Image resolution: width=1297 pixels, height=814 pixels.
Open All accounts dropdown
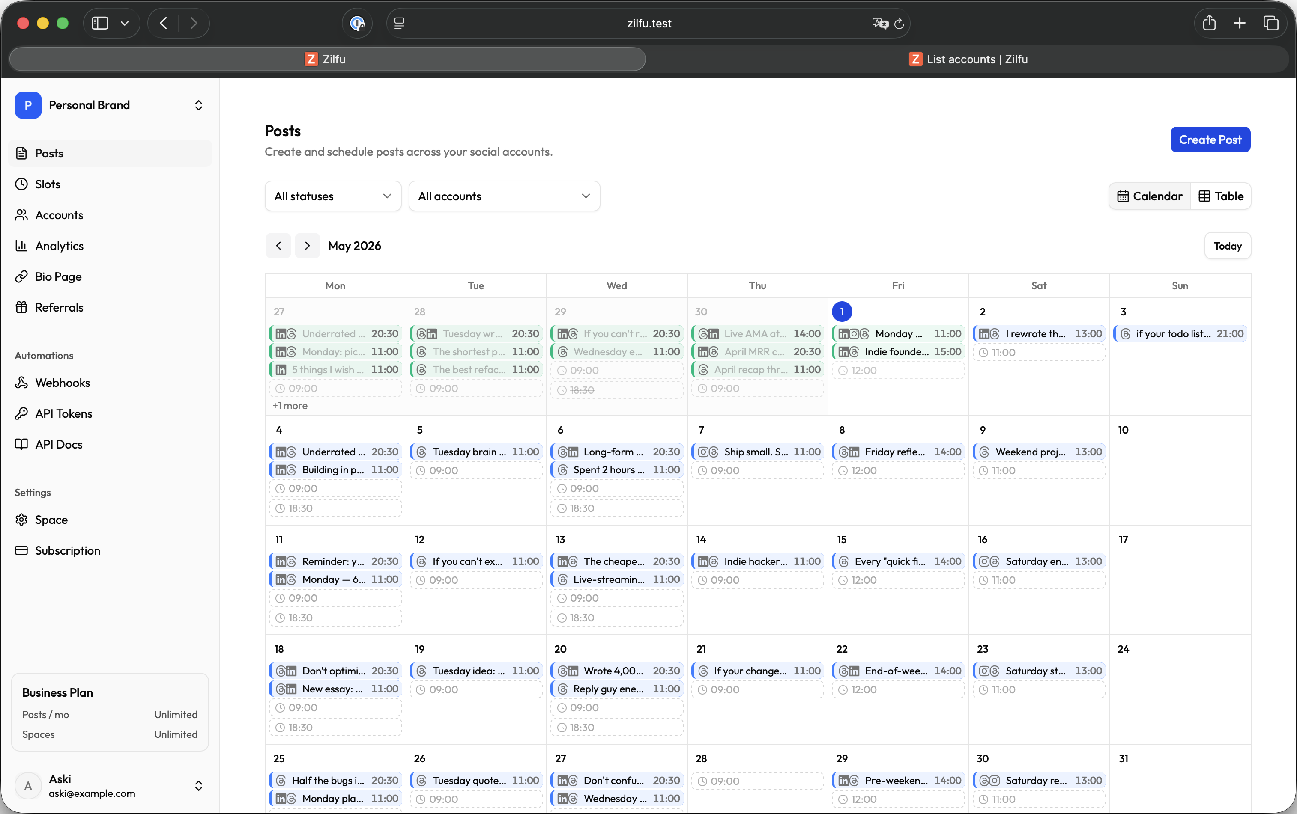[x=504, y=196]
